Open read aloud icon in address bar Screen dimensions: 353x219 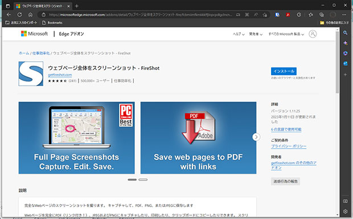256,15
